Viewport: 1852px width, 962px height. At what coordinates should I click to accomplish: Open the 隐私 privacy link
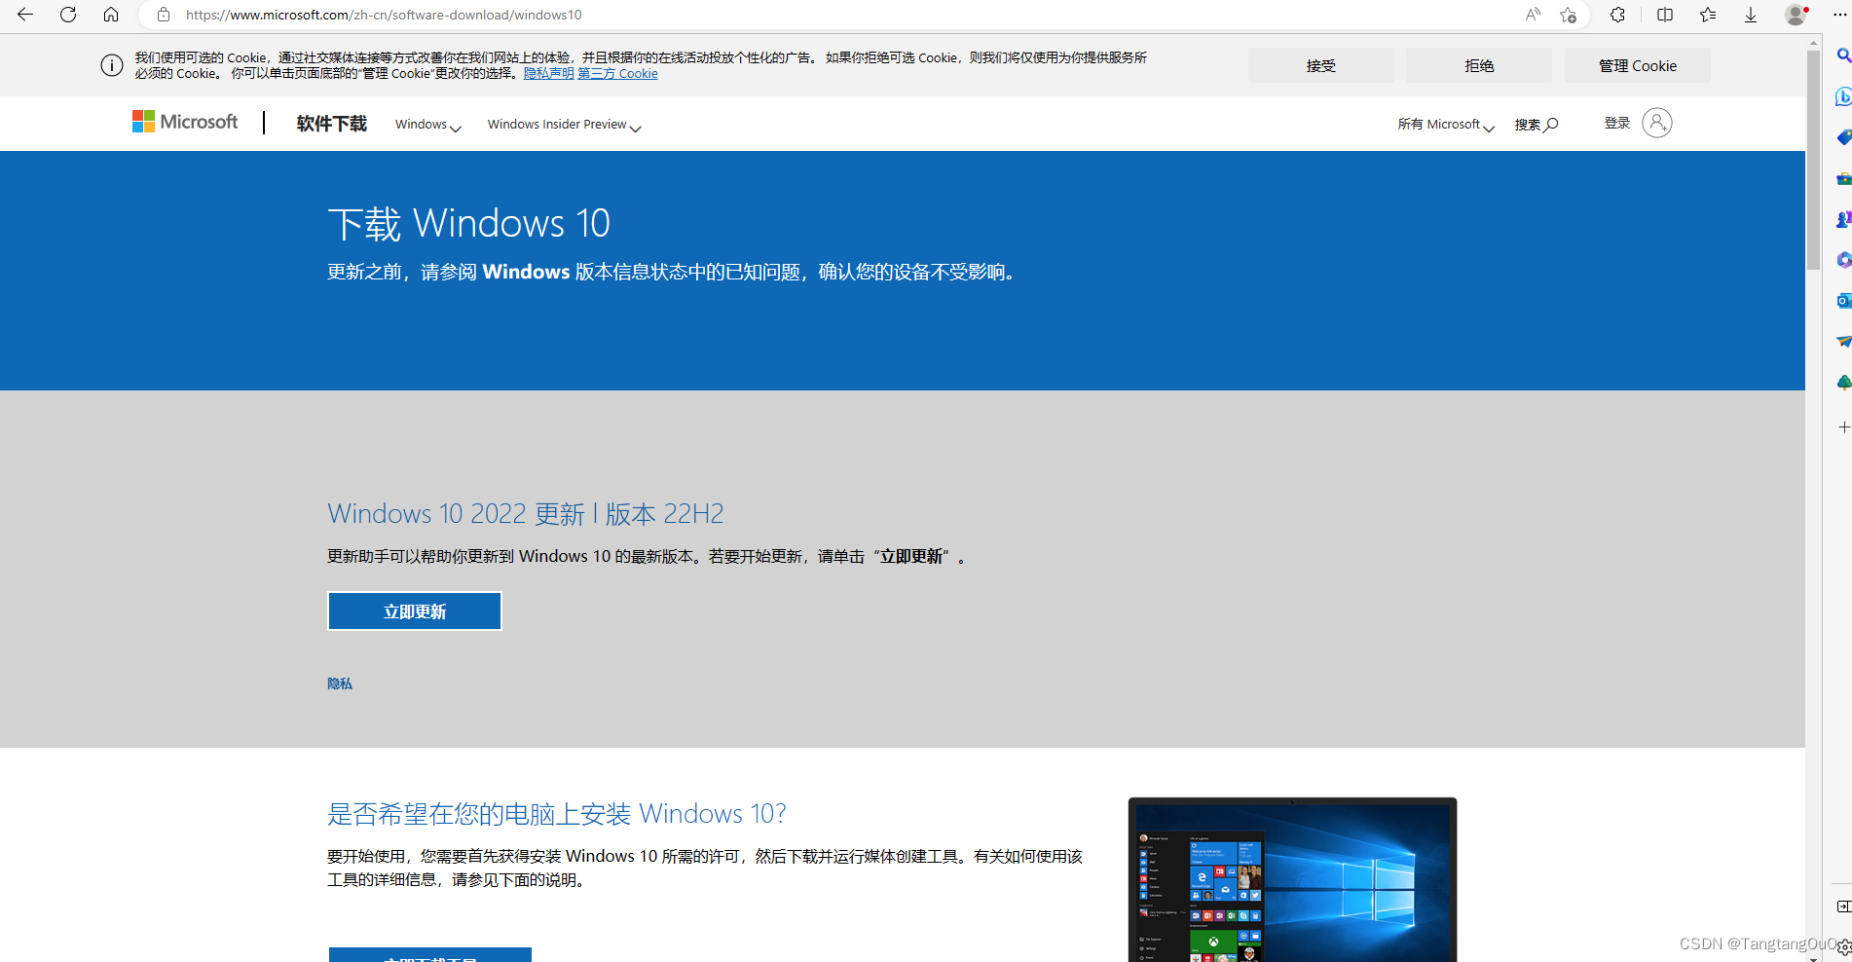[340, 684]
